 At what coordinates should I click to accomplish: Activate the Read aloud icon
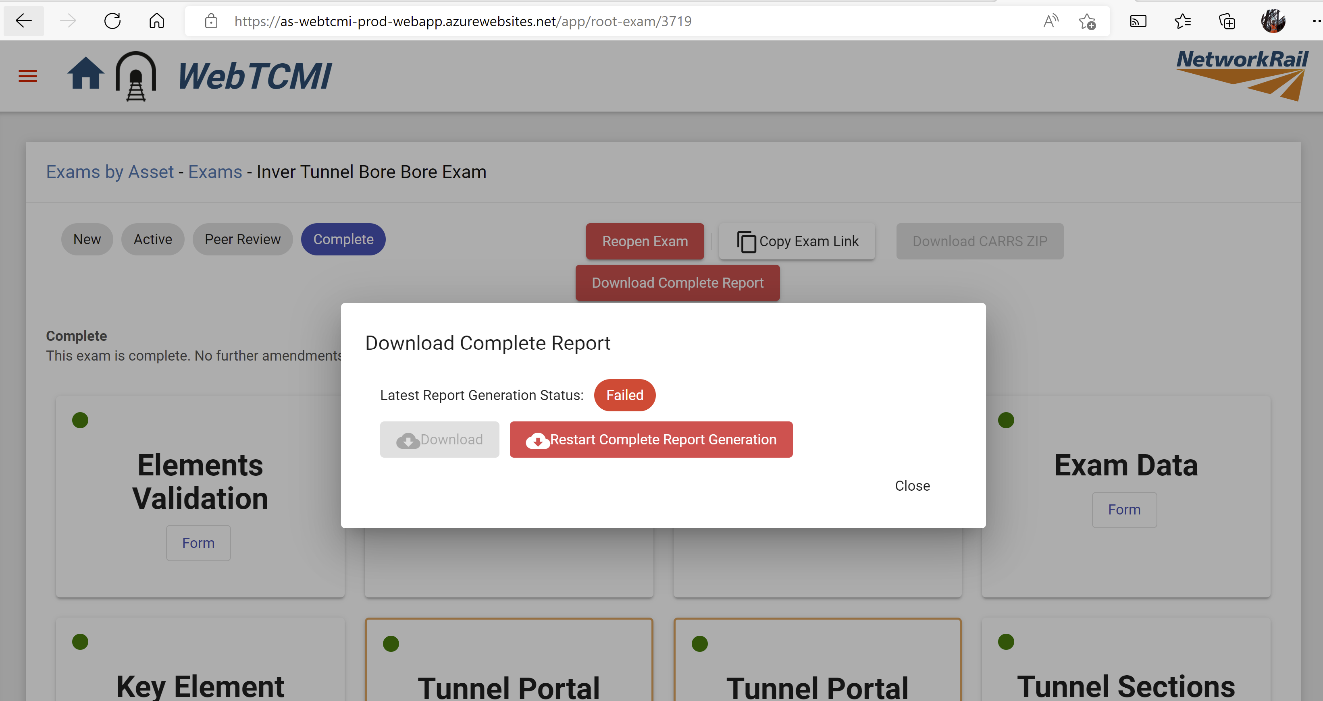[x=1051, y=21]
